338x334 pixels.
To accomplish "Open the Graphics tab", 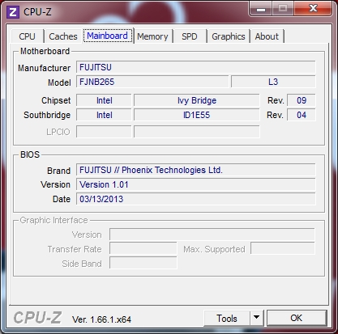I will coord(229,36).
